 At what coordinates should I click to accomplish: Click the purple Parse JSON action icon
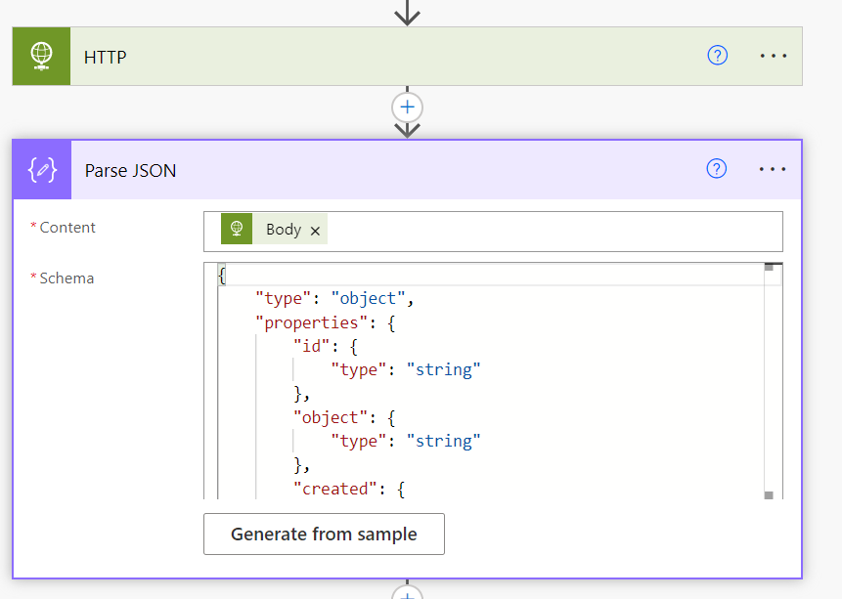coord(42,170)
